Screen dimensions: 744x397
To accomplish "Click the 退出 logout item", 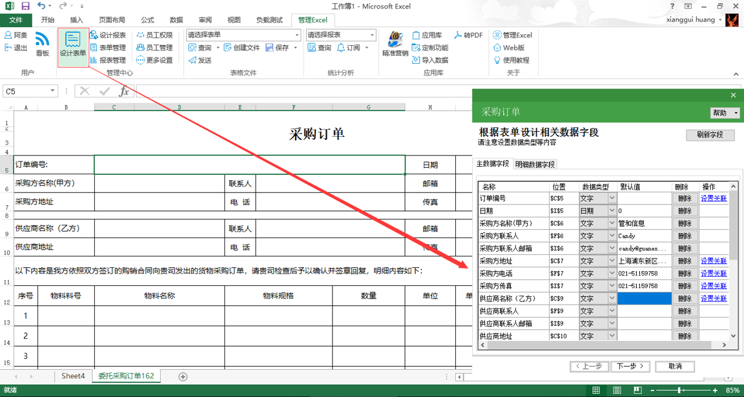I will tap(15, 47).
